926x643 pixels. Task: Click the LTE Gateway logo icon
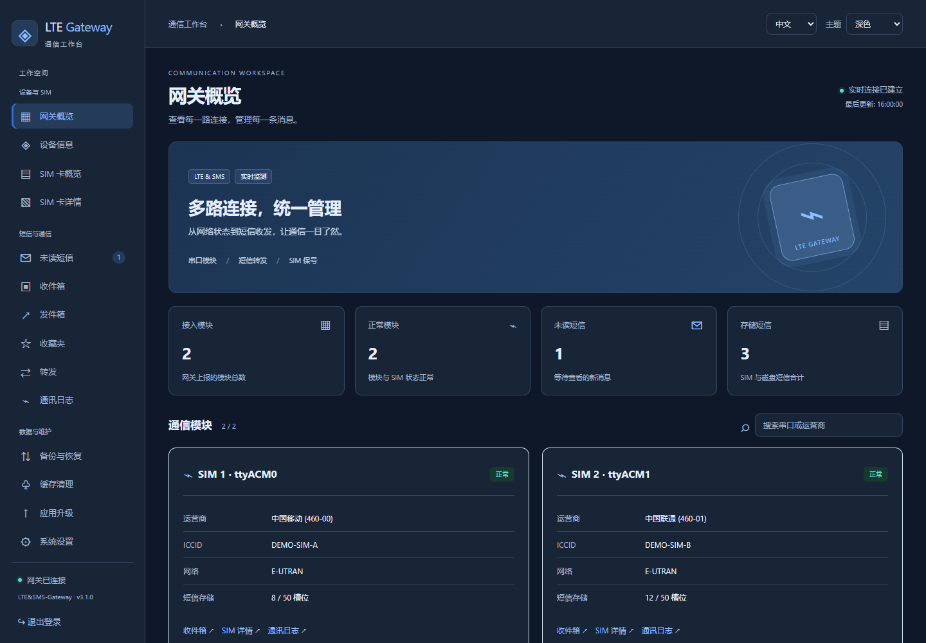pos(25,34)
